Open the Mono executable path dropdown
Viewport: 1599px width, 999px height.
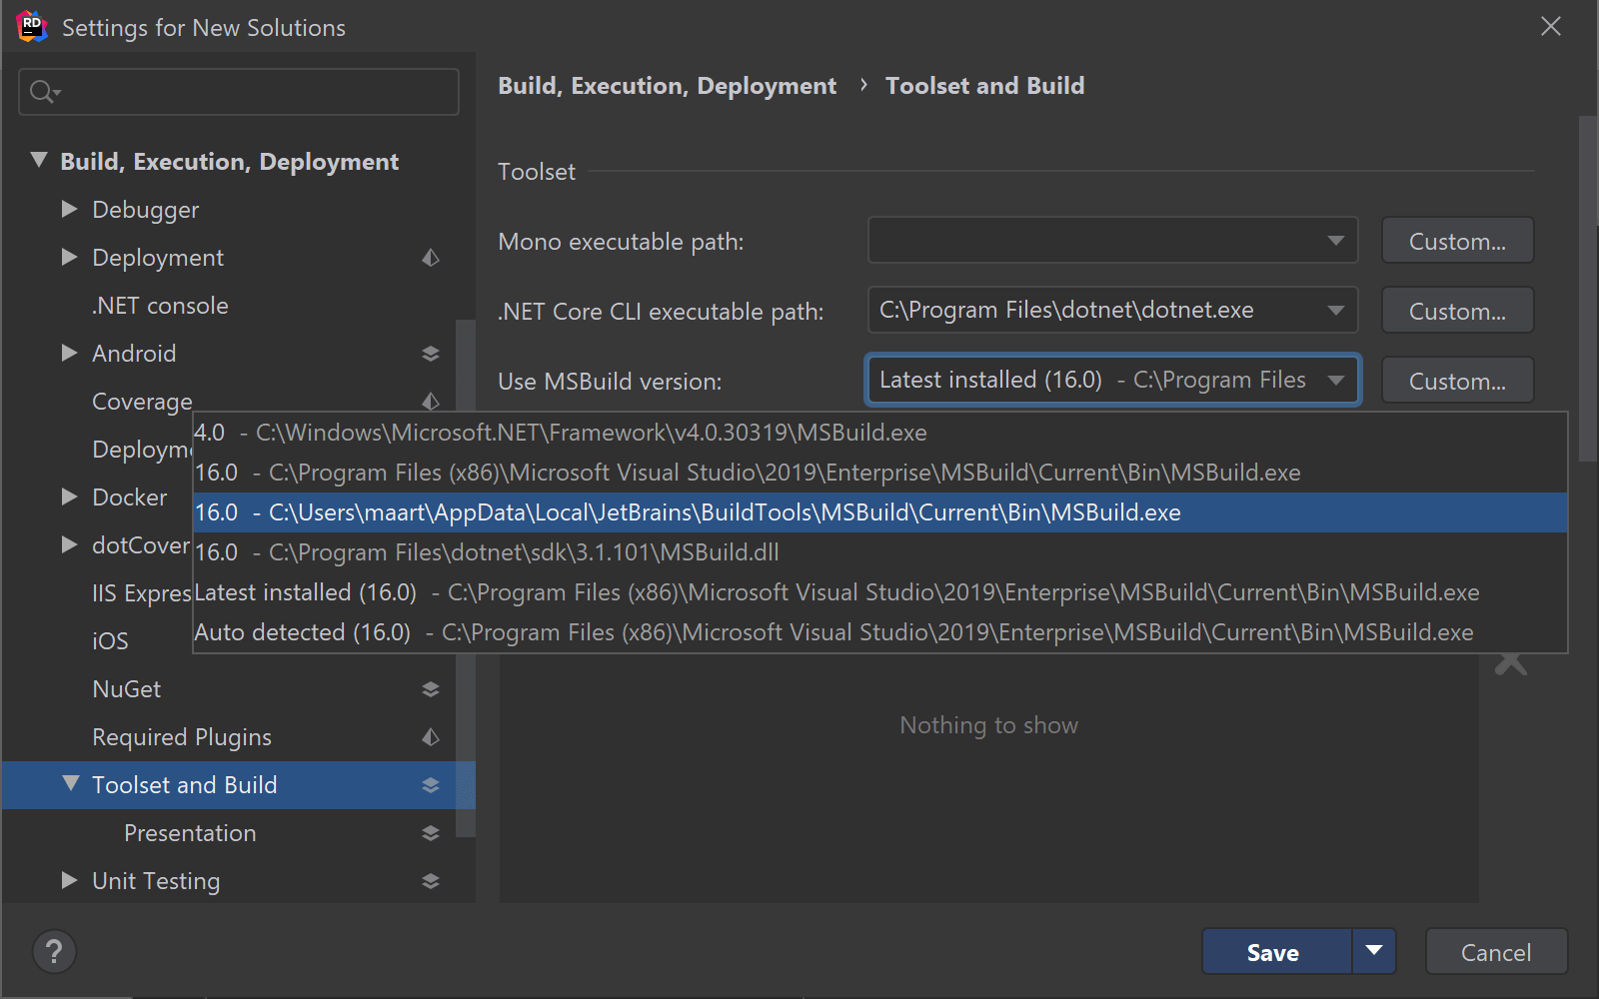point(1335,241)
